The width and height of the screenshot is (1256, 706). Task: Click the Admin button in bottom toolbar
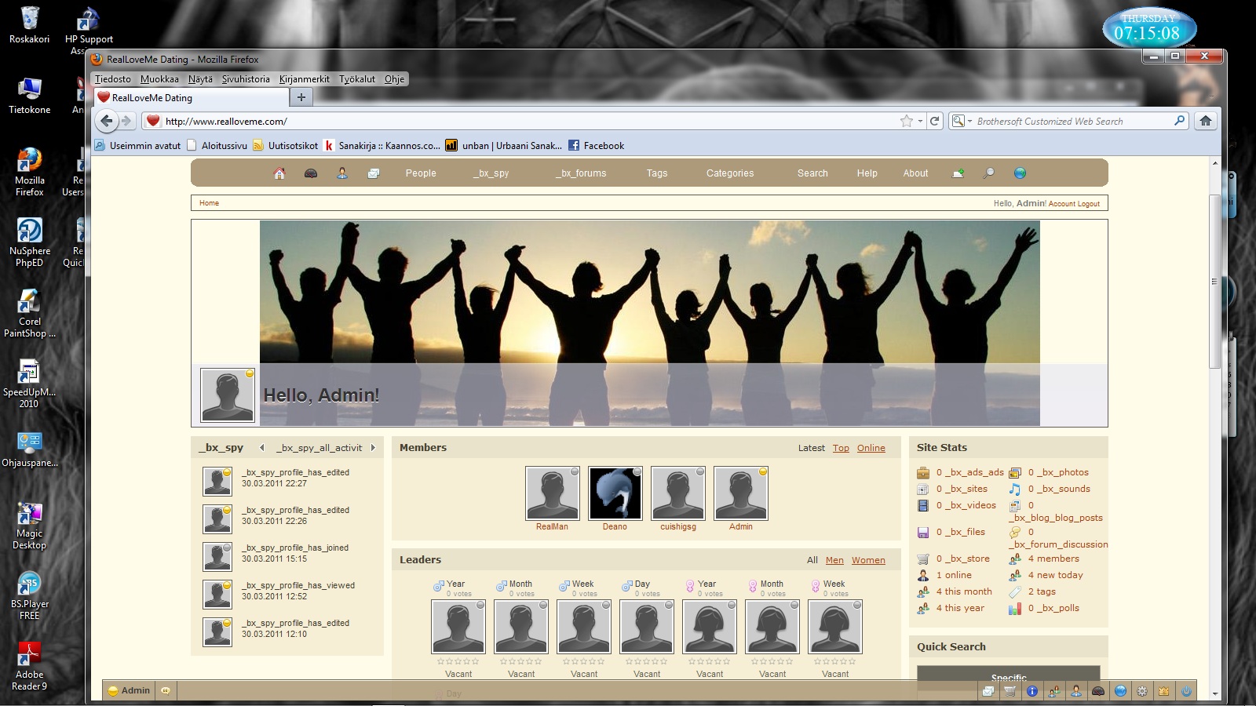pos(129,691)
